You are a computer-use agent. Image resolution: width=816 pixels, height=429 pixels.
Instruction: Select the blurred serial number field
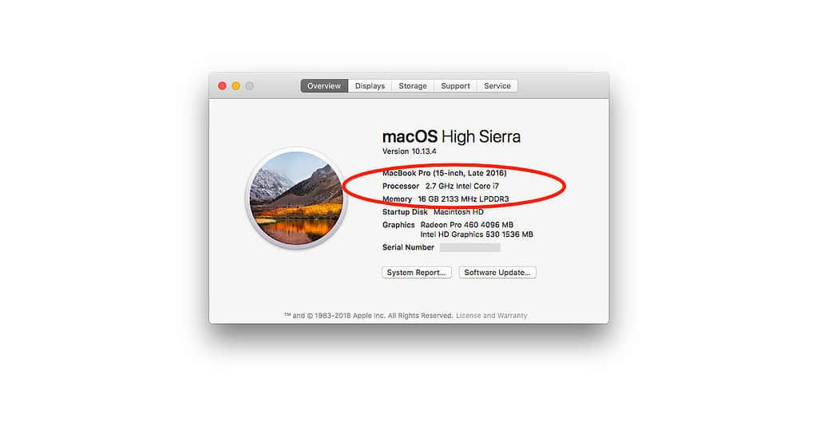tap(470, 247)
